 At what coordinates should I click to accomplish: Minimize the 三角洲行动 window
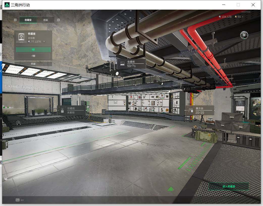(224, 5)
